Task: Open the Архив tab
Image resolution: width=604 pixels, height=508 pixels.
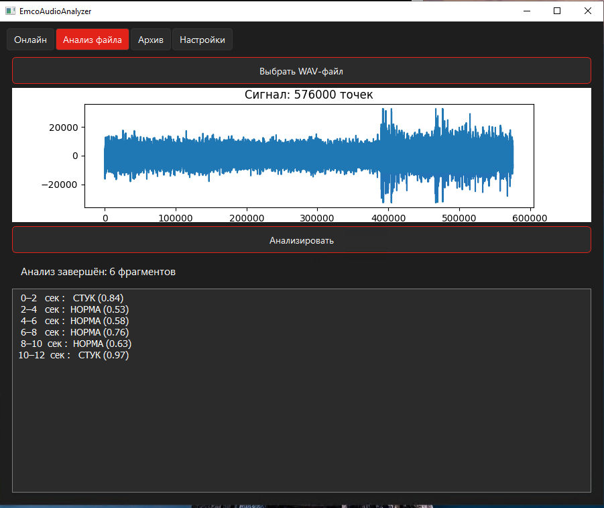Action: click(x=151, y=40)
